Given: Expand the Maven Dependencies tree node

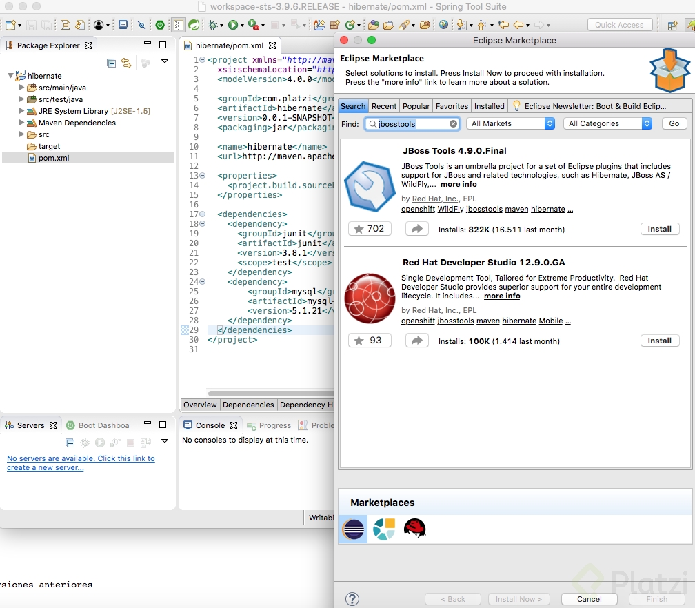Looking at the screenshot, I should 21,123.
